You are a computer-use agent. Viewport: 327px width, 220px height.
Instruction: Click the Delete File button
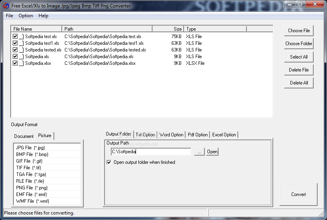[x=299, y=70]
